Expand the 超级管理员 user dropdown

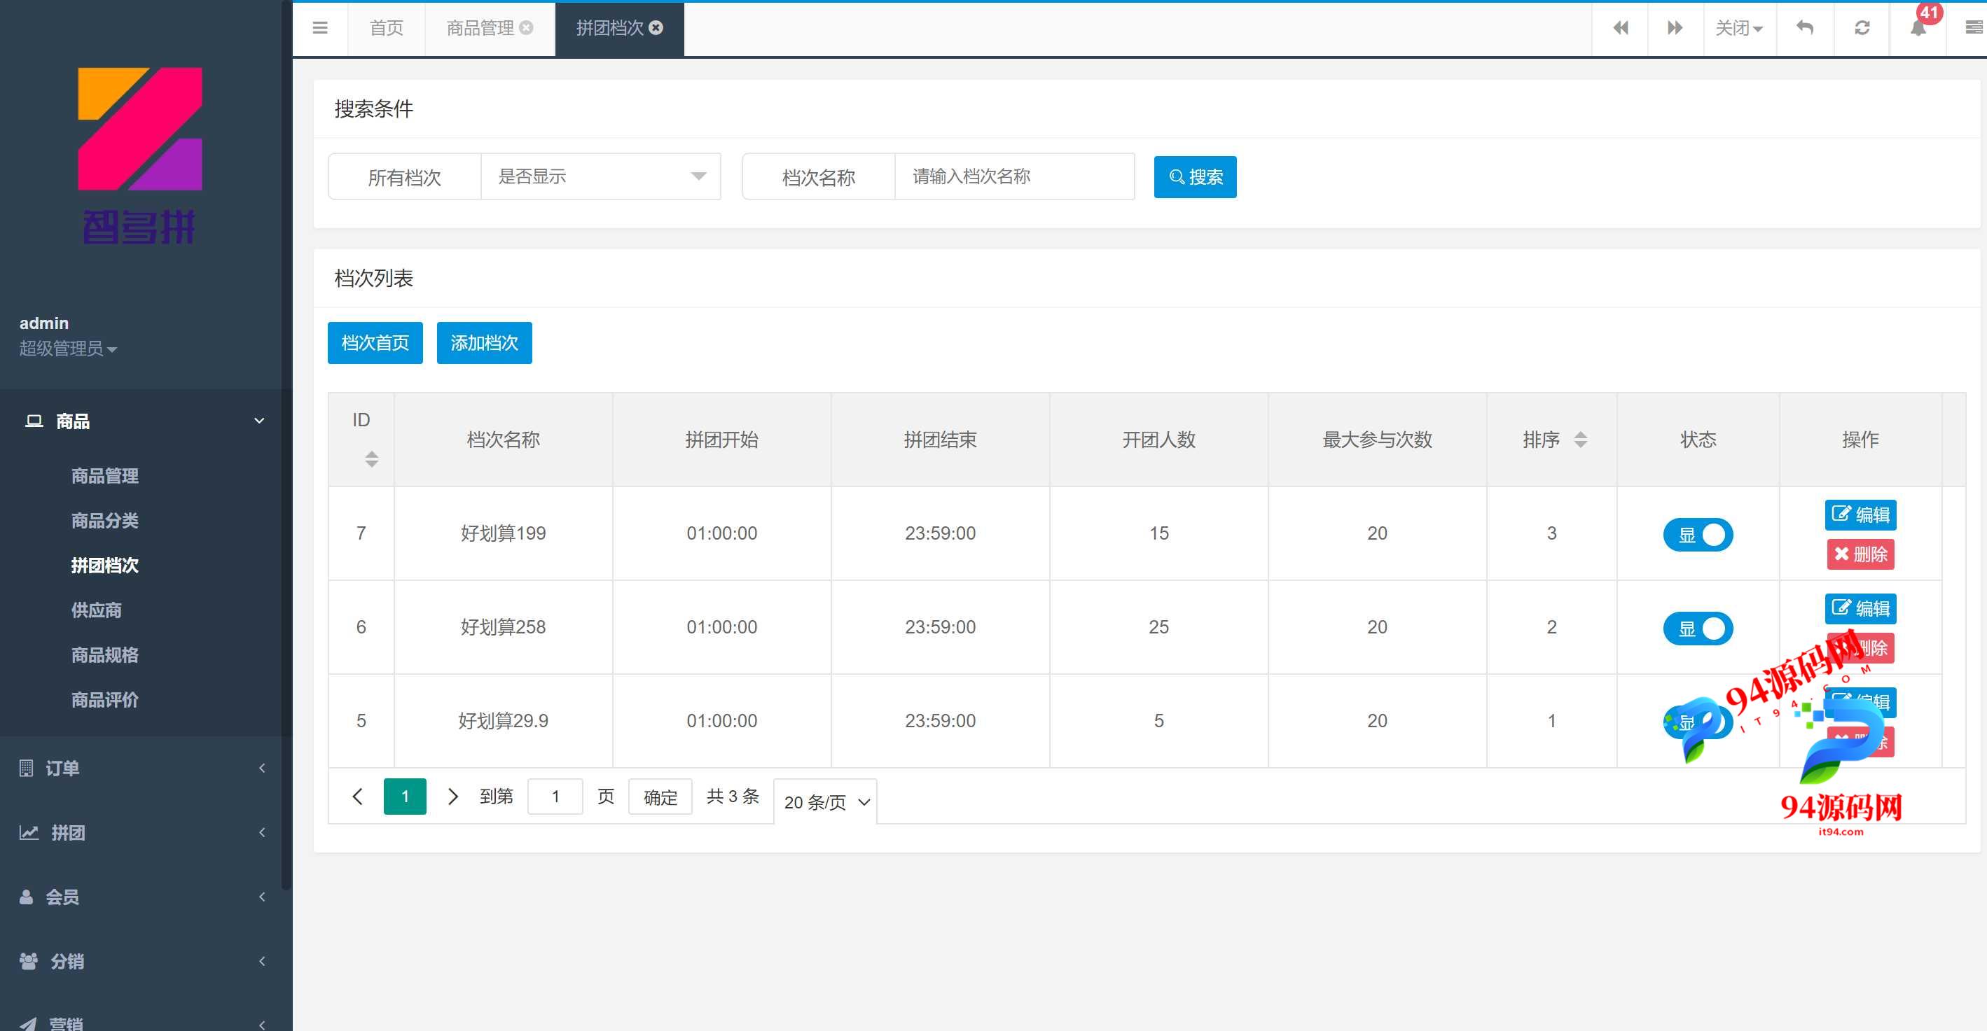68,349
